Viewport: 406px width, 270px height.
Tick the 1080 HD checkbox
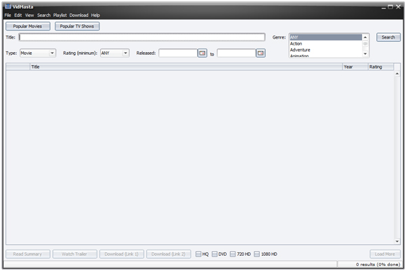[x=256, y=254]
